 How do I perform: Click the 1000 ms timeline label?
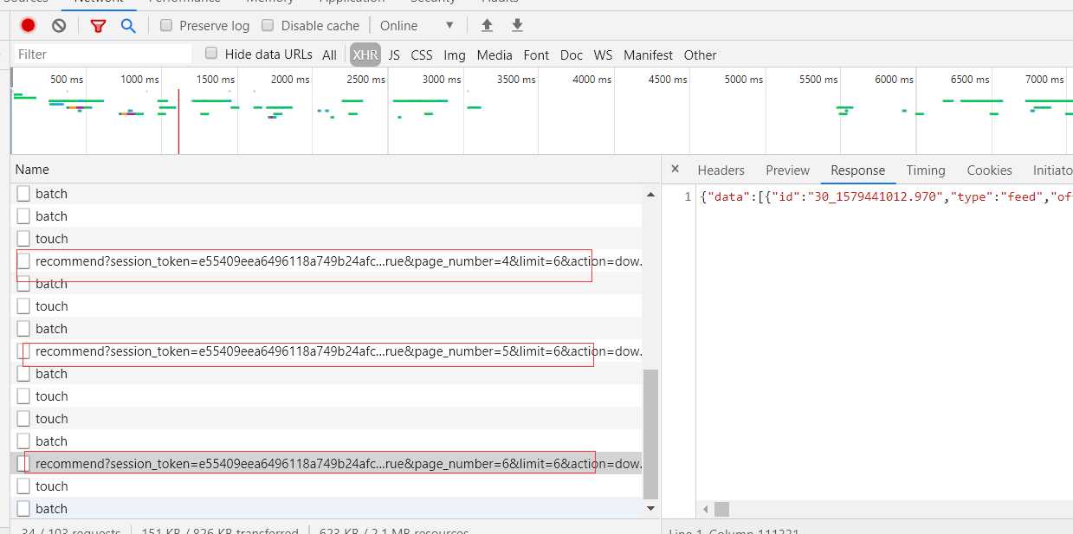point(139,79)
